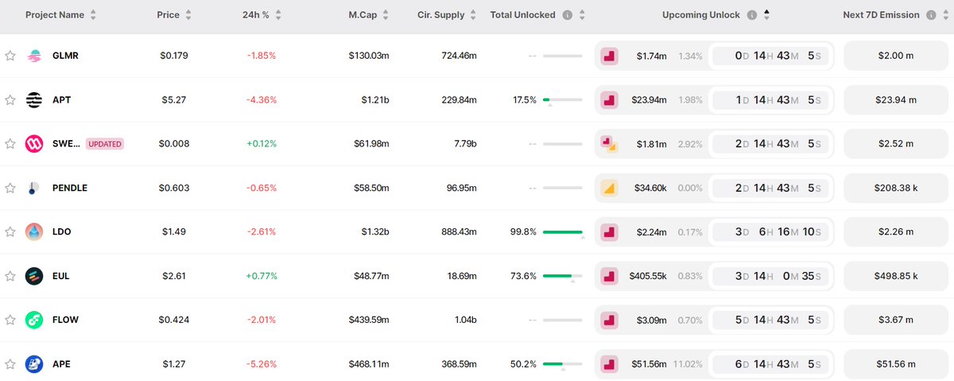The height and width of the screenshot is (381, 954).
Task: Star the APE project as favorite
Action: click(x=10, y=364)
